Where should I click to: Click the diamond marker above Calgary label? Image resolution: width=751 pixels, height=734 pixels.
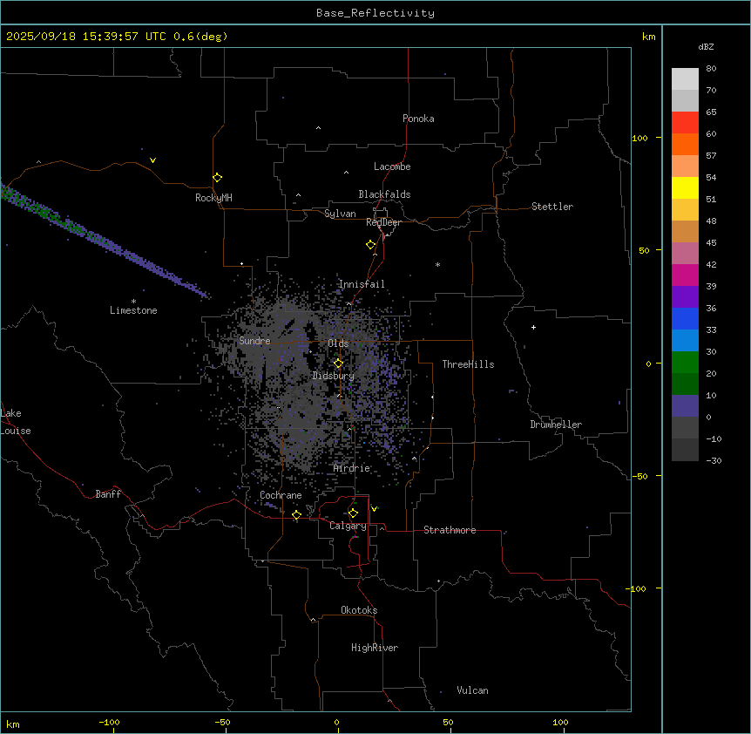coord(353,513)
